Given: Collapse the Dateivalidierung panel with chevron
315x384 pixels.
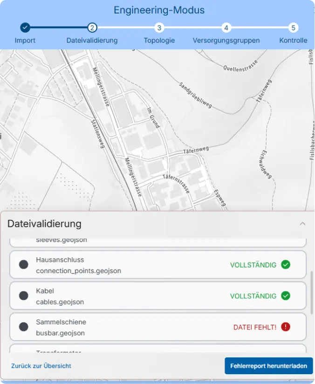Looking at the screenshot, I should [302, 224].
